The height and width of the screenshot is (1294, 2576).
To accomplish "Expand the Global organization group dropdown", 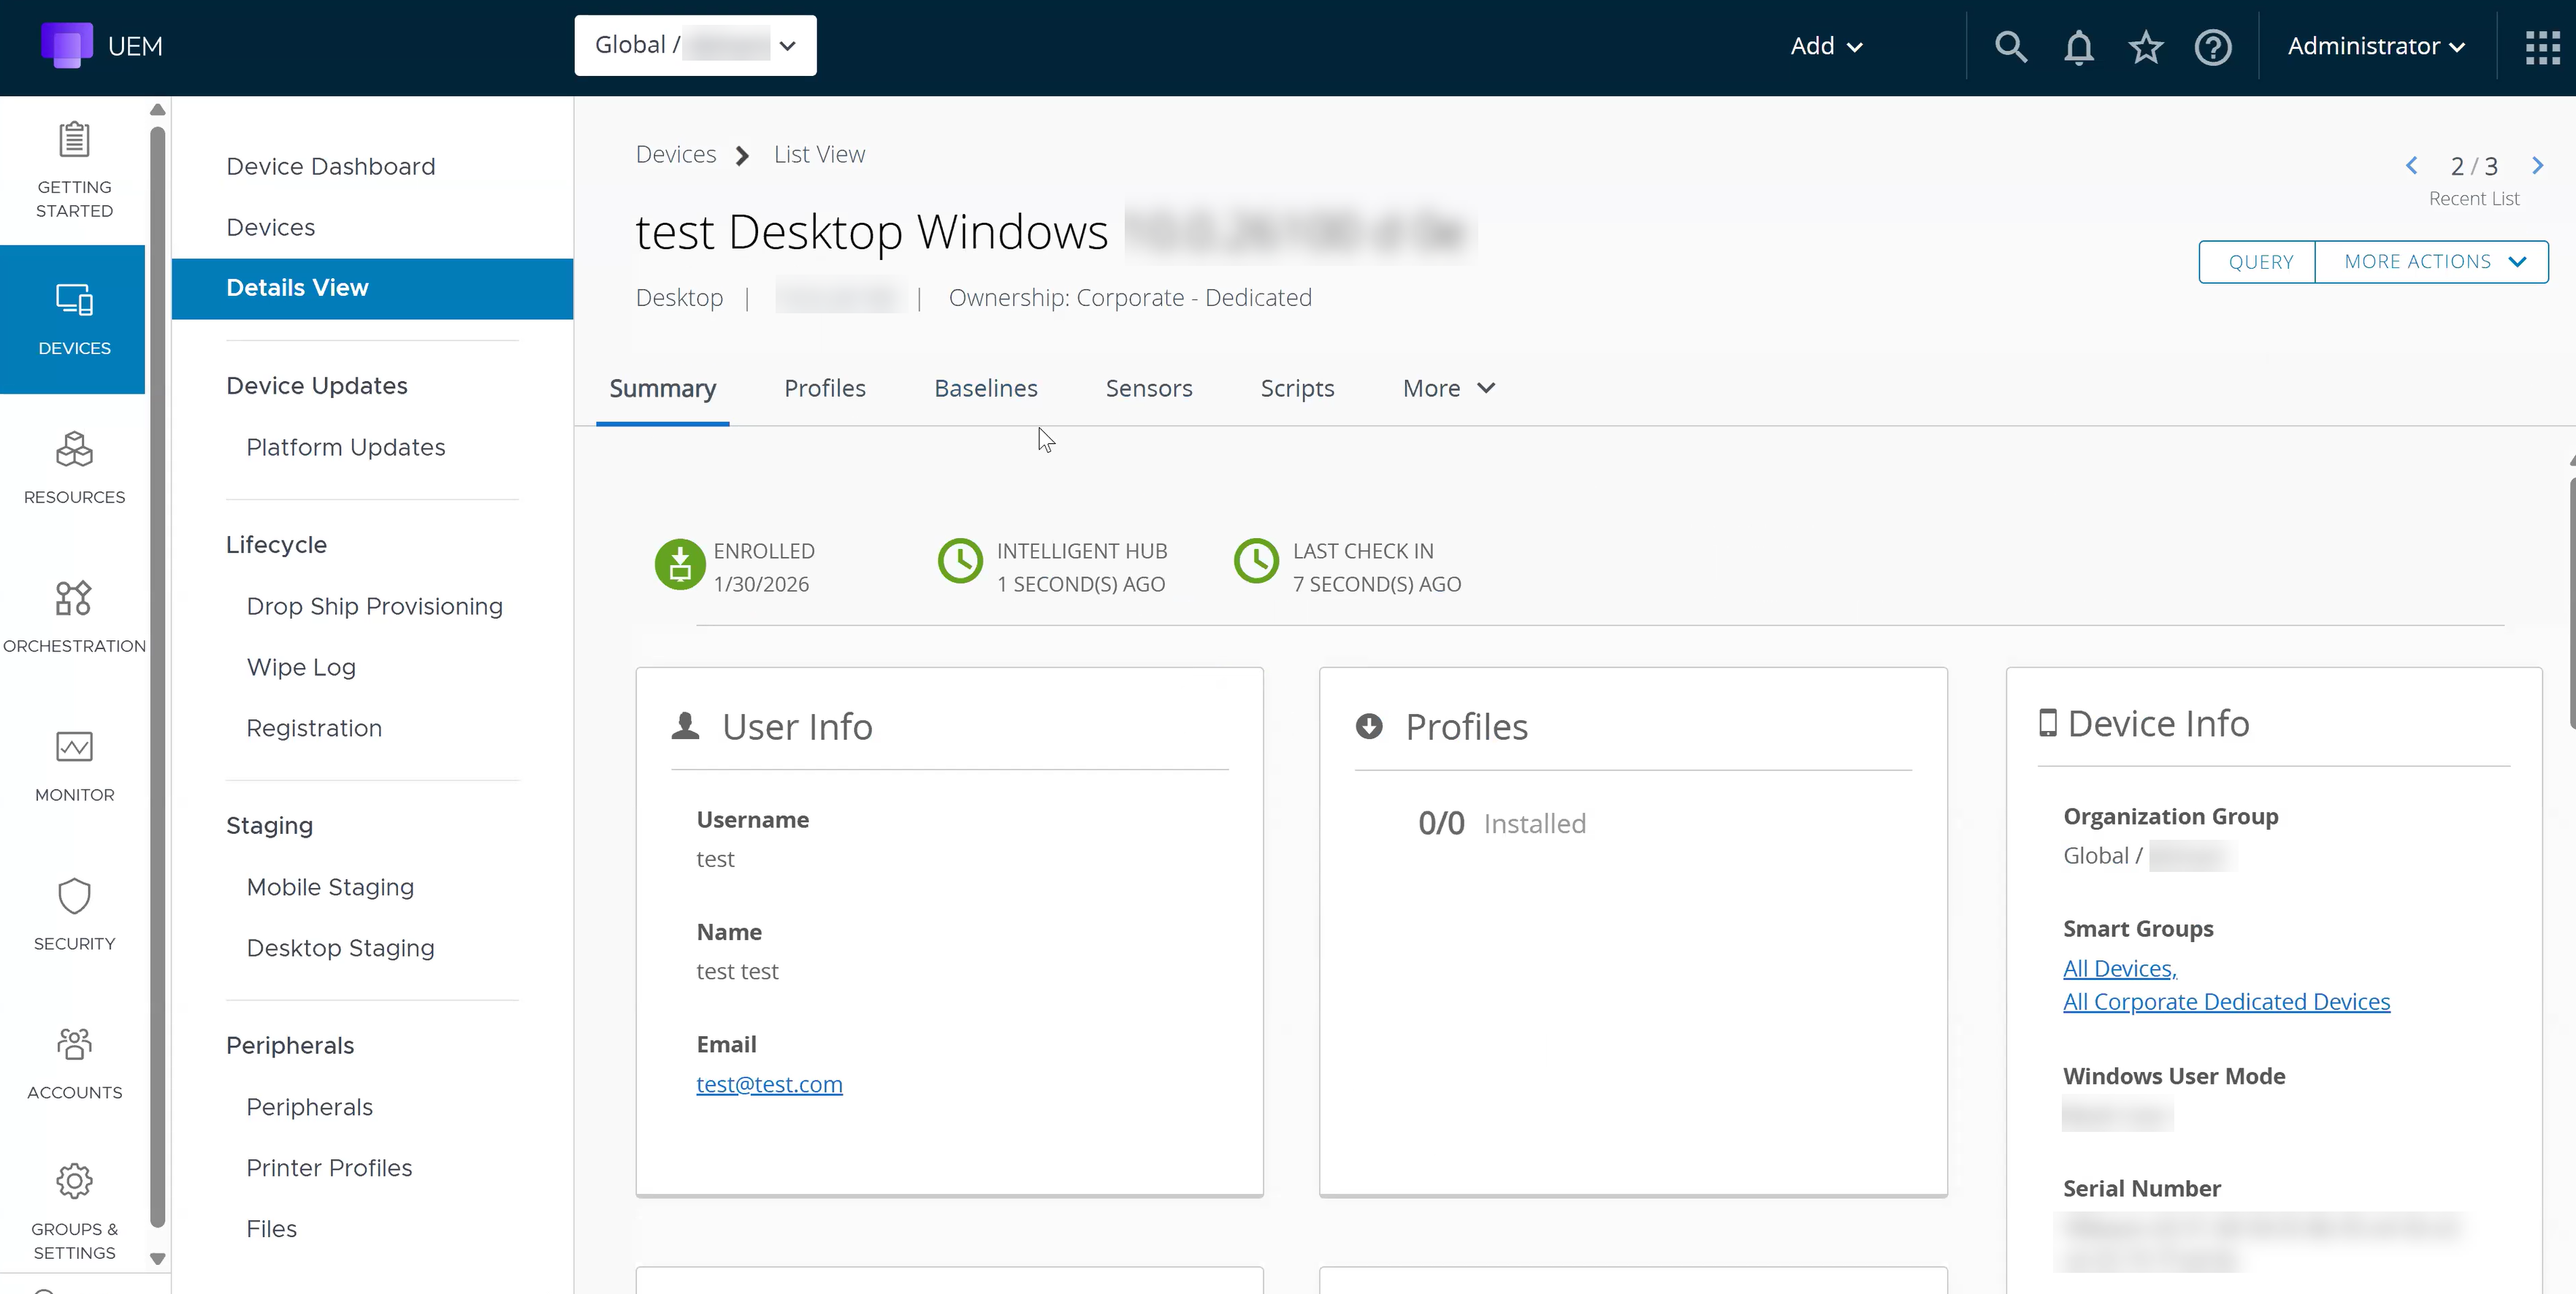I will [695, 45].
